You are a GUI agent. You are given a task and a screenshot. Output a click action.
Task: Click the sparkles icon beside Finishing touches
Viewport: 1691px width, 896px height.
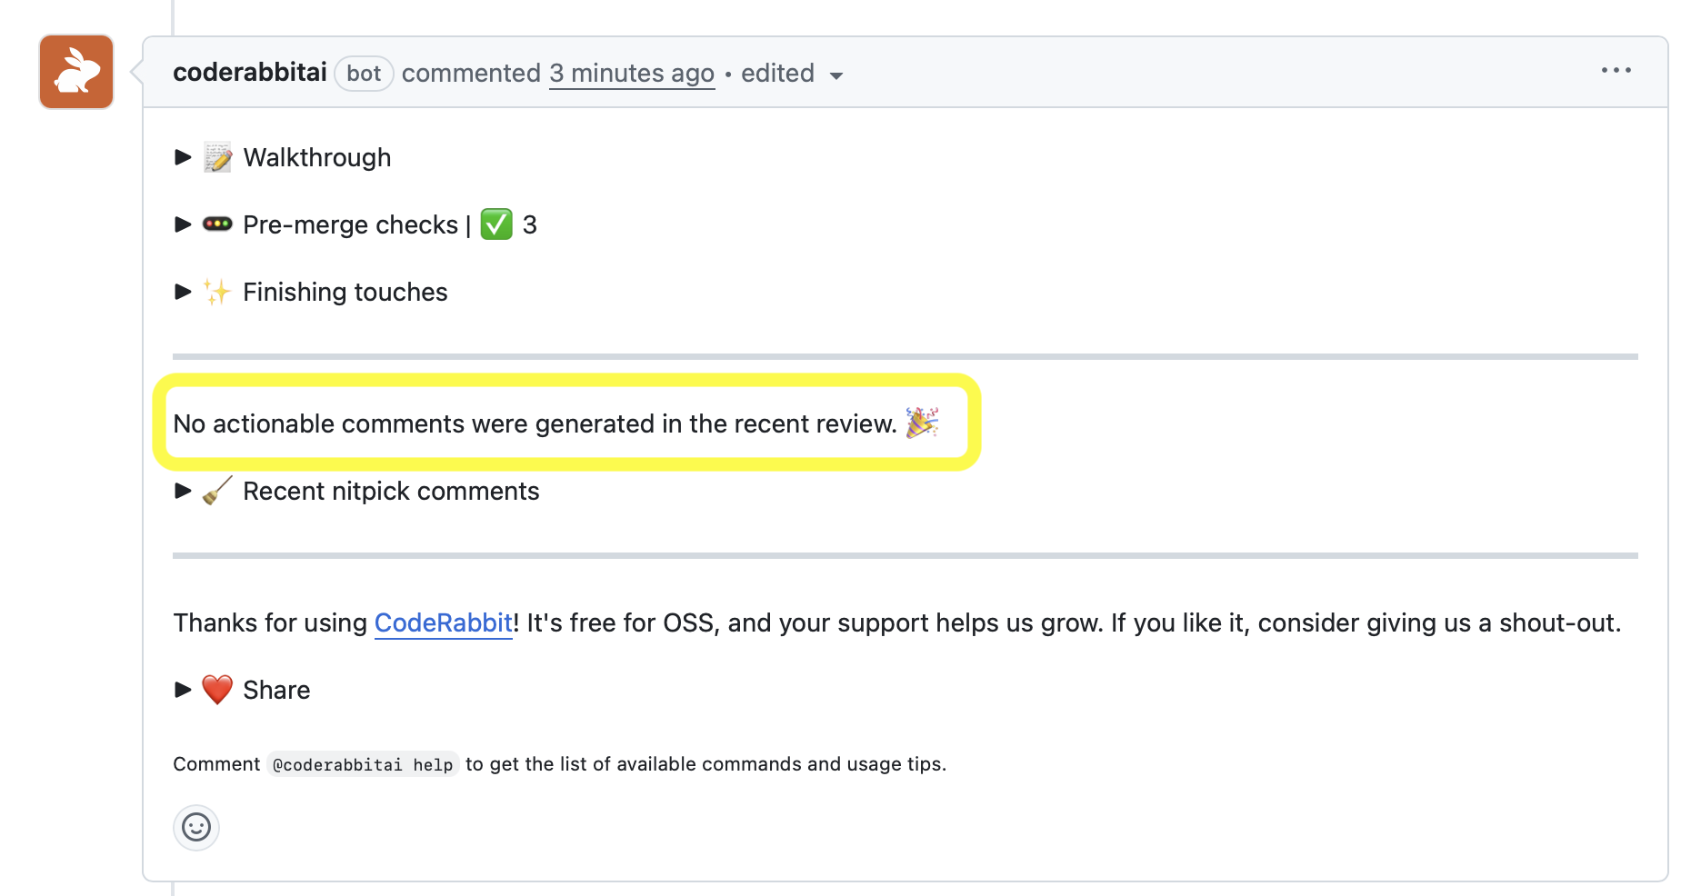[x=217, y=292]
